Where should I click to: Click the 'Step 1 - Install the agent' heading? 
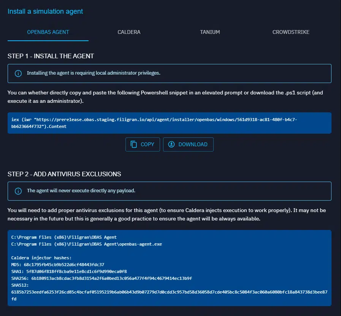(51, 56)
